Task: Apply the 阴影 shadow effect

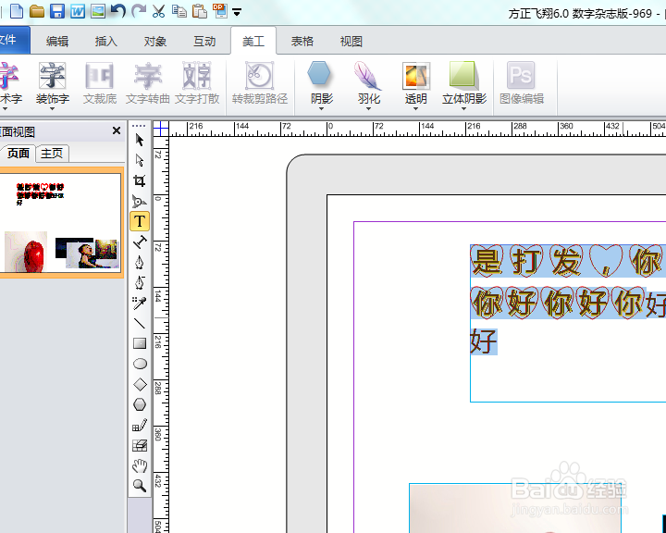Action: click(321, 83)
